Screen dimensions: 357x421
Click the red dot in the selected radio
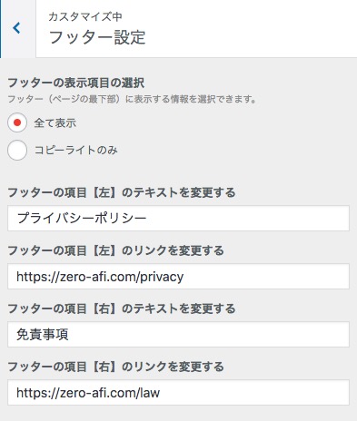point(17,122)
